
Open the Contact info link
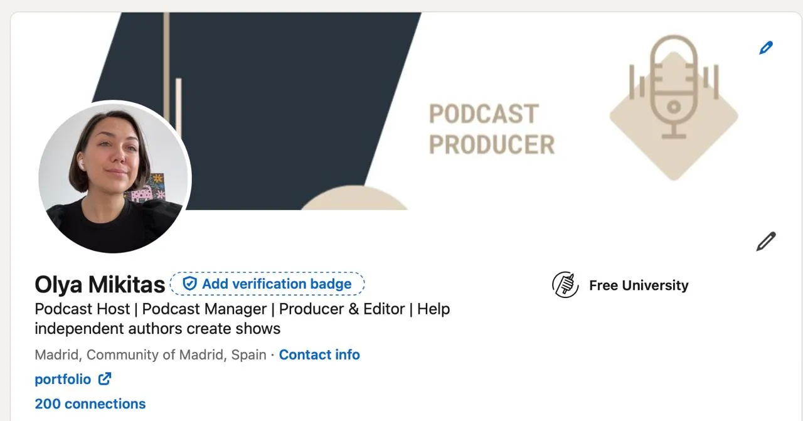pyautogui.click(x=319, y=354)
